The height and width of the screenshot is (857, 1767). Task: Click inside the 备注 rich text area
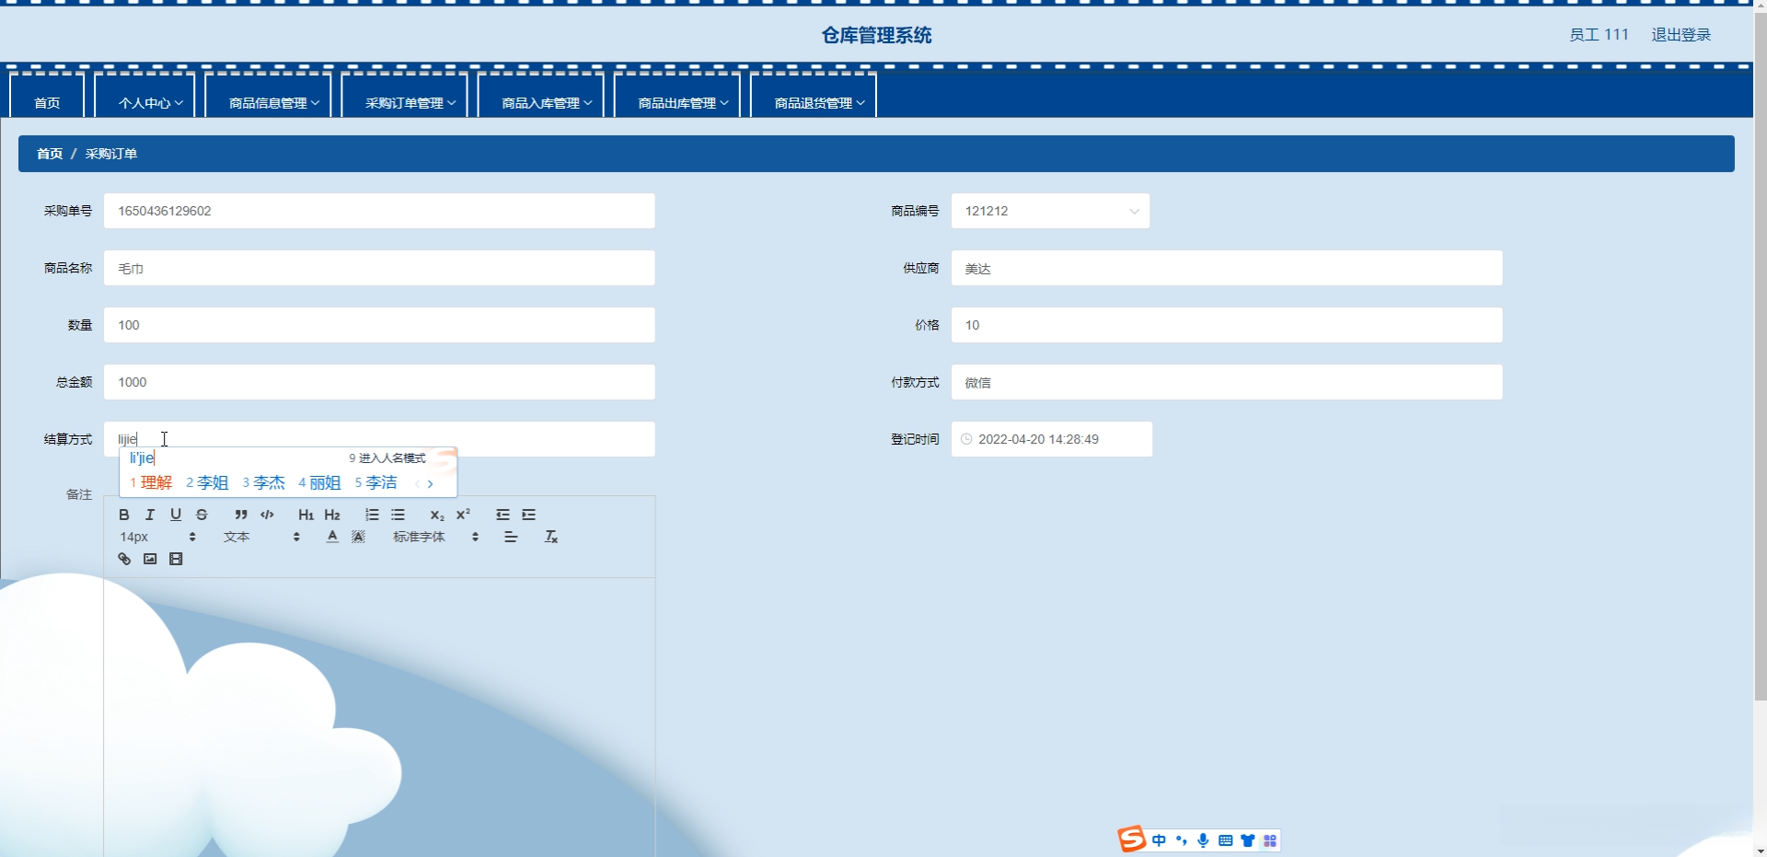(379, 717)
